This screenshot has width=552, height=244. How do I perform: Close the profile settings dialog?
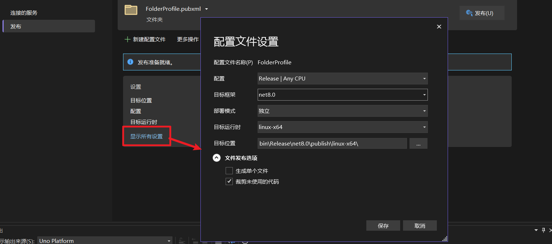pyautogui.click(x=439, y=27)
